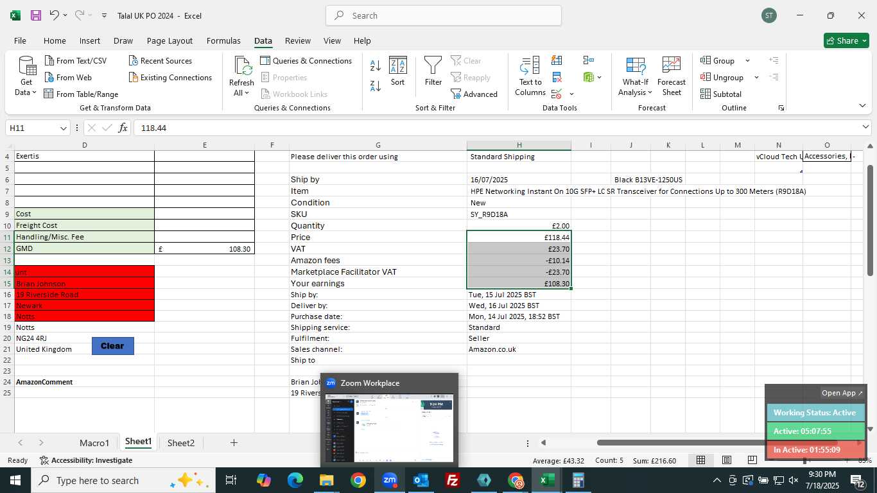Launch Text to Columns wizard
The width and height of the screenshot is (877, 493).
click(530, 76)
